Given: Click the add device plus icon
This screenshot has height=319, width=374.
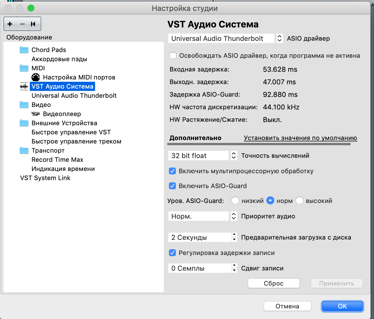Looking at the screenshot, I should coord(10,24).
